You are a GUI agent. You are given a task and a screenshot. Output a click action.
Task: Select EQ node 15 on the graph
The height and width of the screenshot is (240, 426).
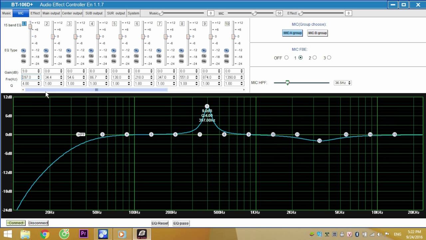(x=394, y=134)
